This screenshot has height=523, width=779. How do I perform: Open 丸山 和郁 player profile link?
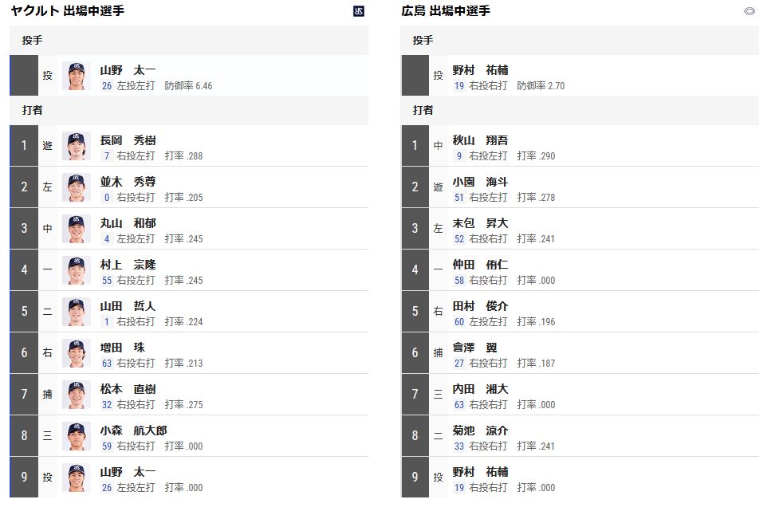[x=128, y=223]
